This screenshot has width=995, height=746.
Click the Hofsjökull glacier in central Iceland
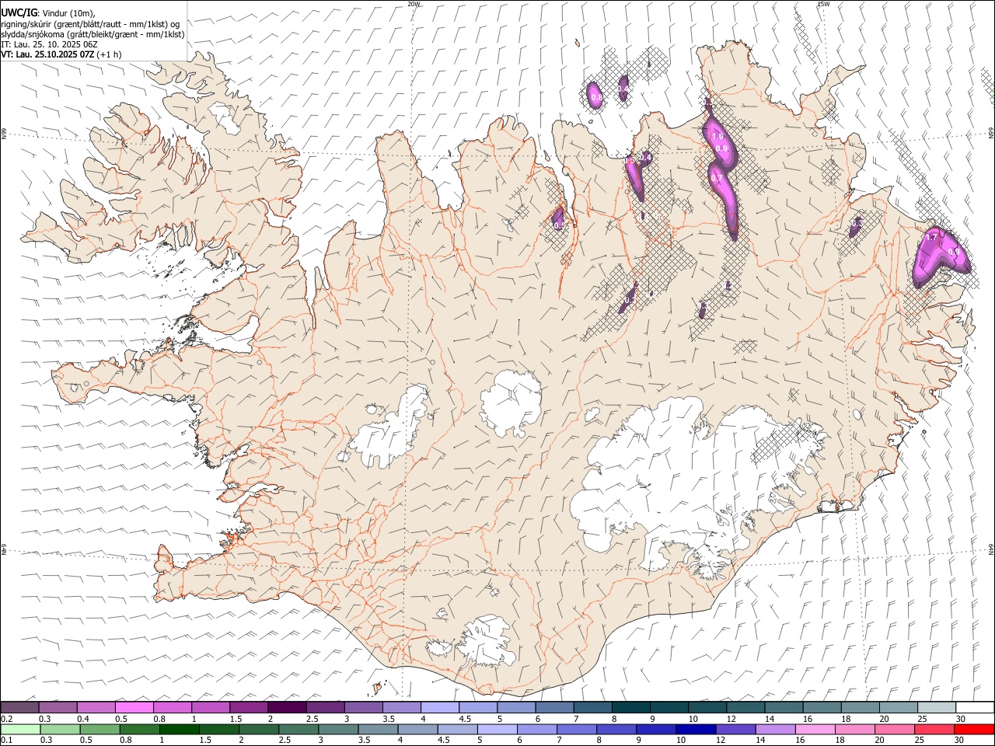pyautogui.click(x=510, y=404)
